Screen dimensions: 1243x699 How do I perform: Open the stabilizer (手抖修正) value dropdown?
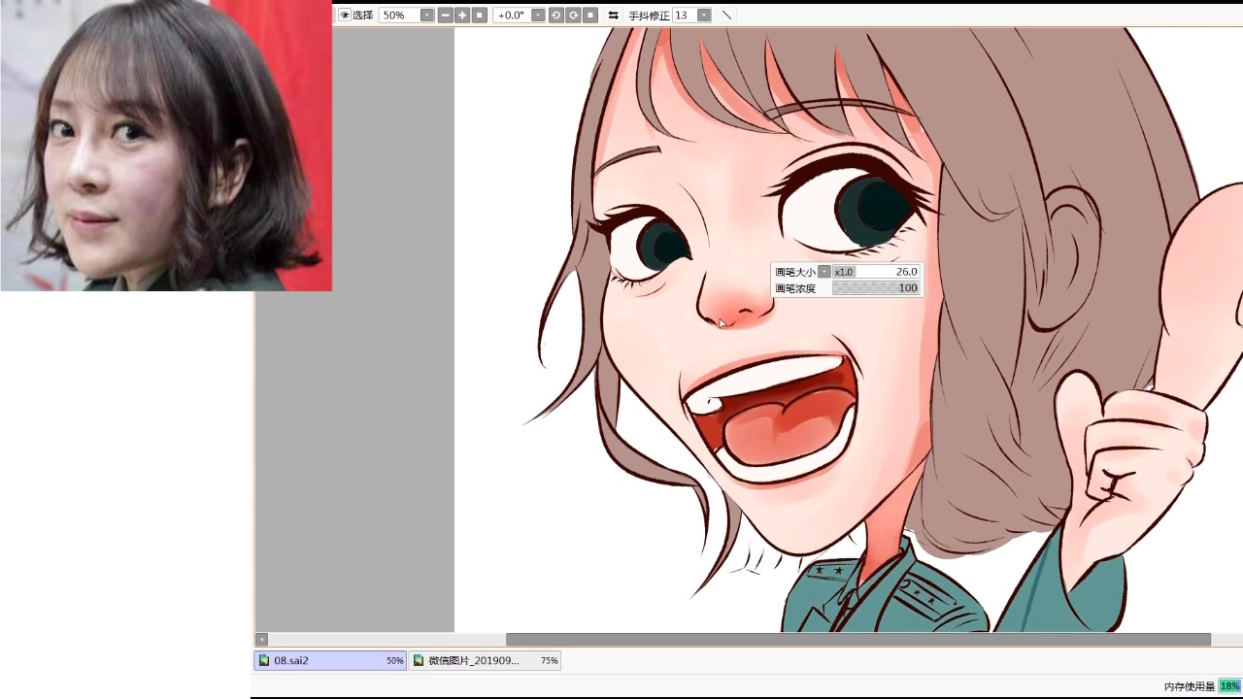pos(704,16)
